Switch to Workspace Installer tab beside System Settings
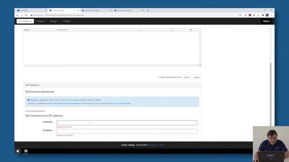The width and height of the screenshot is (289, 162). coord(96,10)
